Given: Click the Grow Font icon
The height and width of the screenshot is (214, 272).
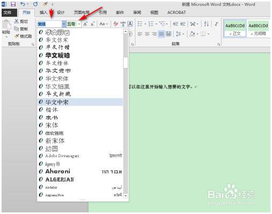Looking at the screenshot, I should coord(85,24).
